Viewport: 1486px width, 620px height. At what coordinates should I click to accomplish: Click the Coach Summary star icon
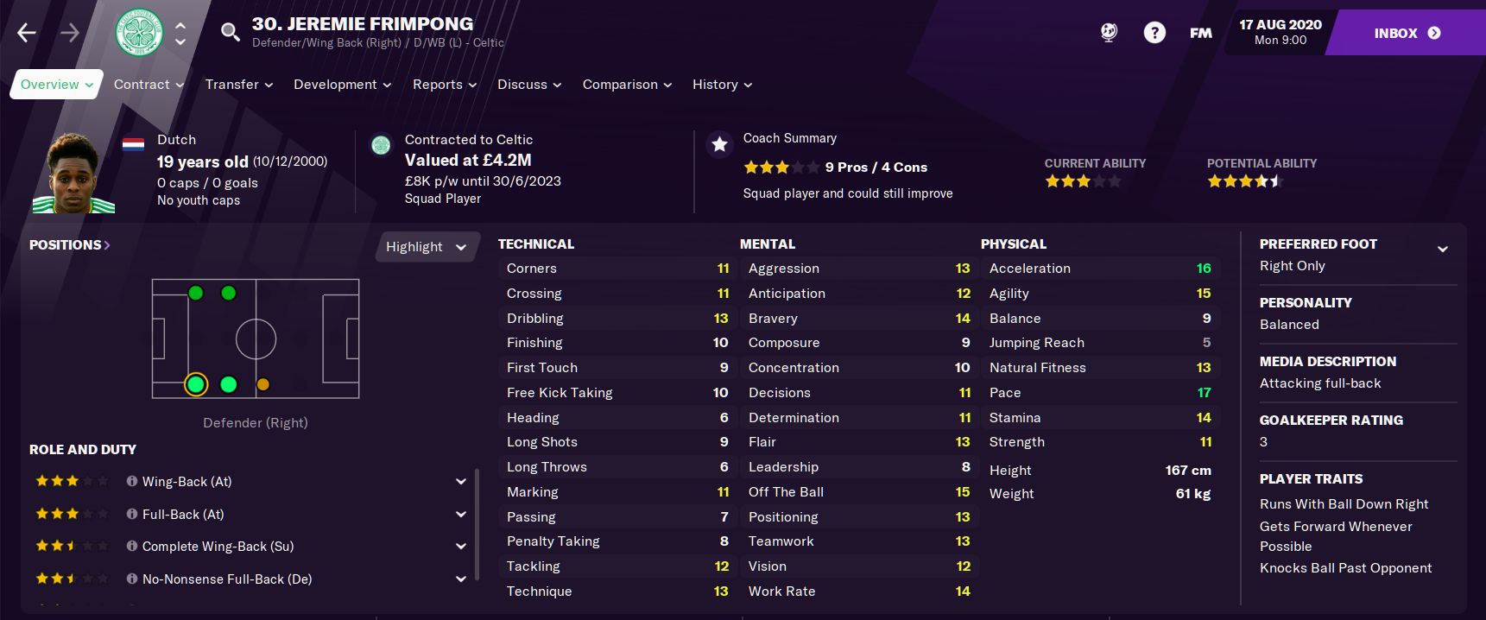[x=719, y=144]
